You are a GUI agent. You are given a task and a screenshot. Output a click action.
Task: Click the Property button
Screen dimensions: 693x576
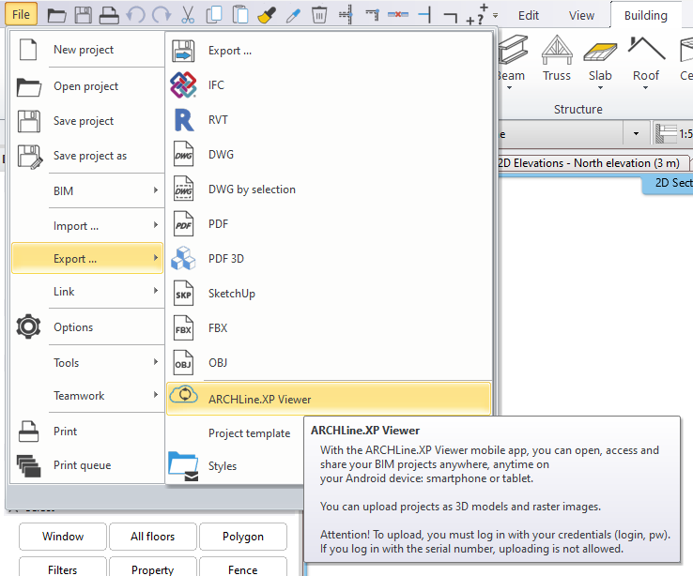(x=152, y=568)
